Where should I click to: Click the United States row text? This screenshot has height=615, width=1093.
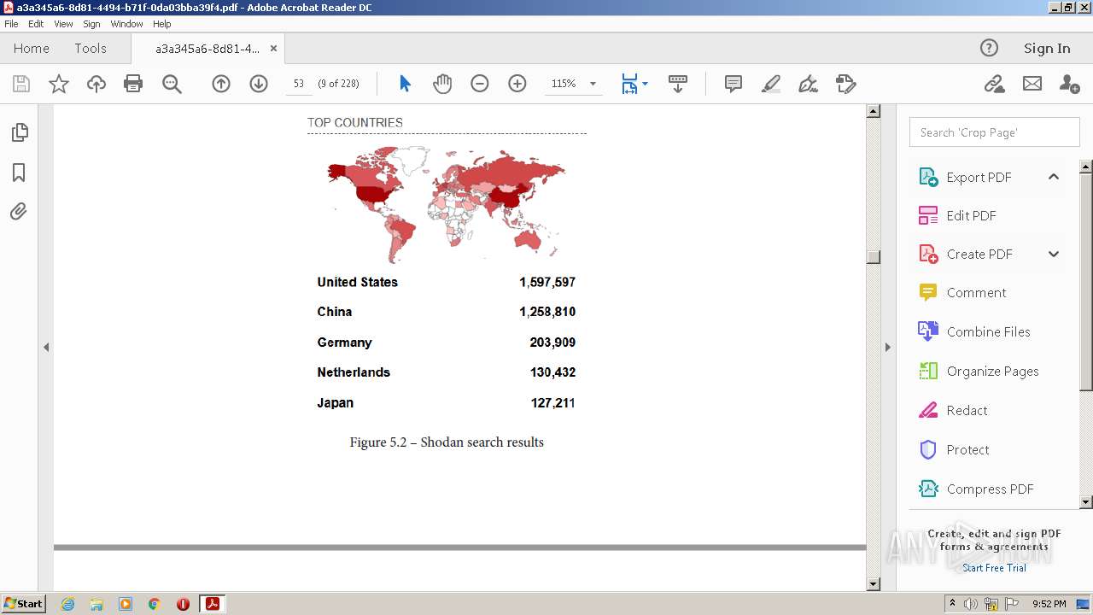click(357, 282)
